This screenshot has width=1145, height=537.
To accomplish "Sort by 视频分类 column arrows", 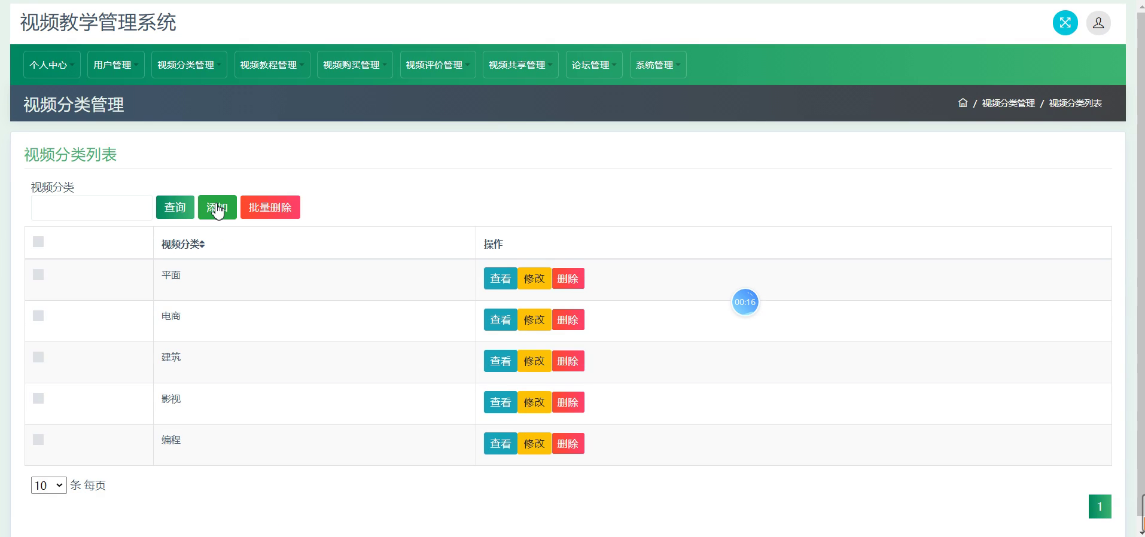I will tap(202, 244).
